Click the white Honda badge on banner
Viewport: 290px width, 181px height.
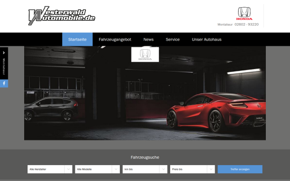point(145,55)
